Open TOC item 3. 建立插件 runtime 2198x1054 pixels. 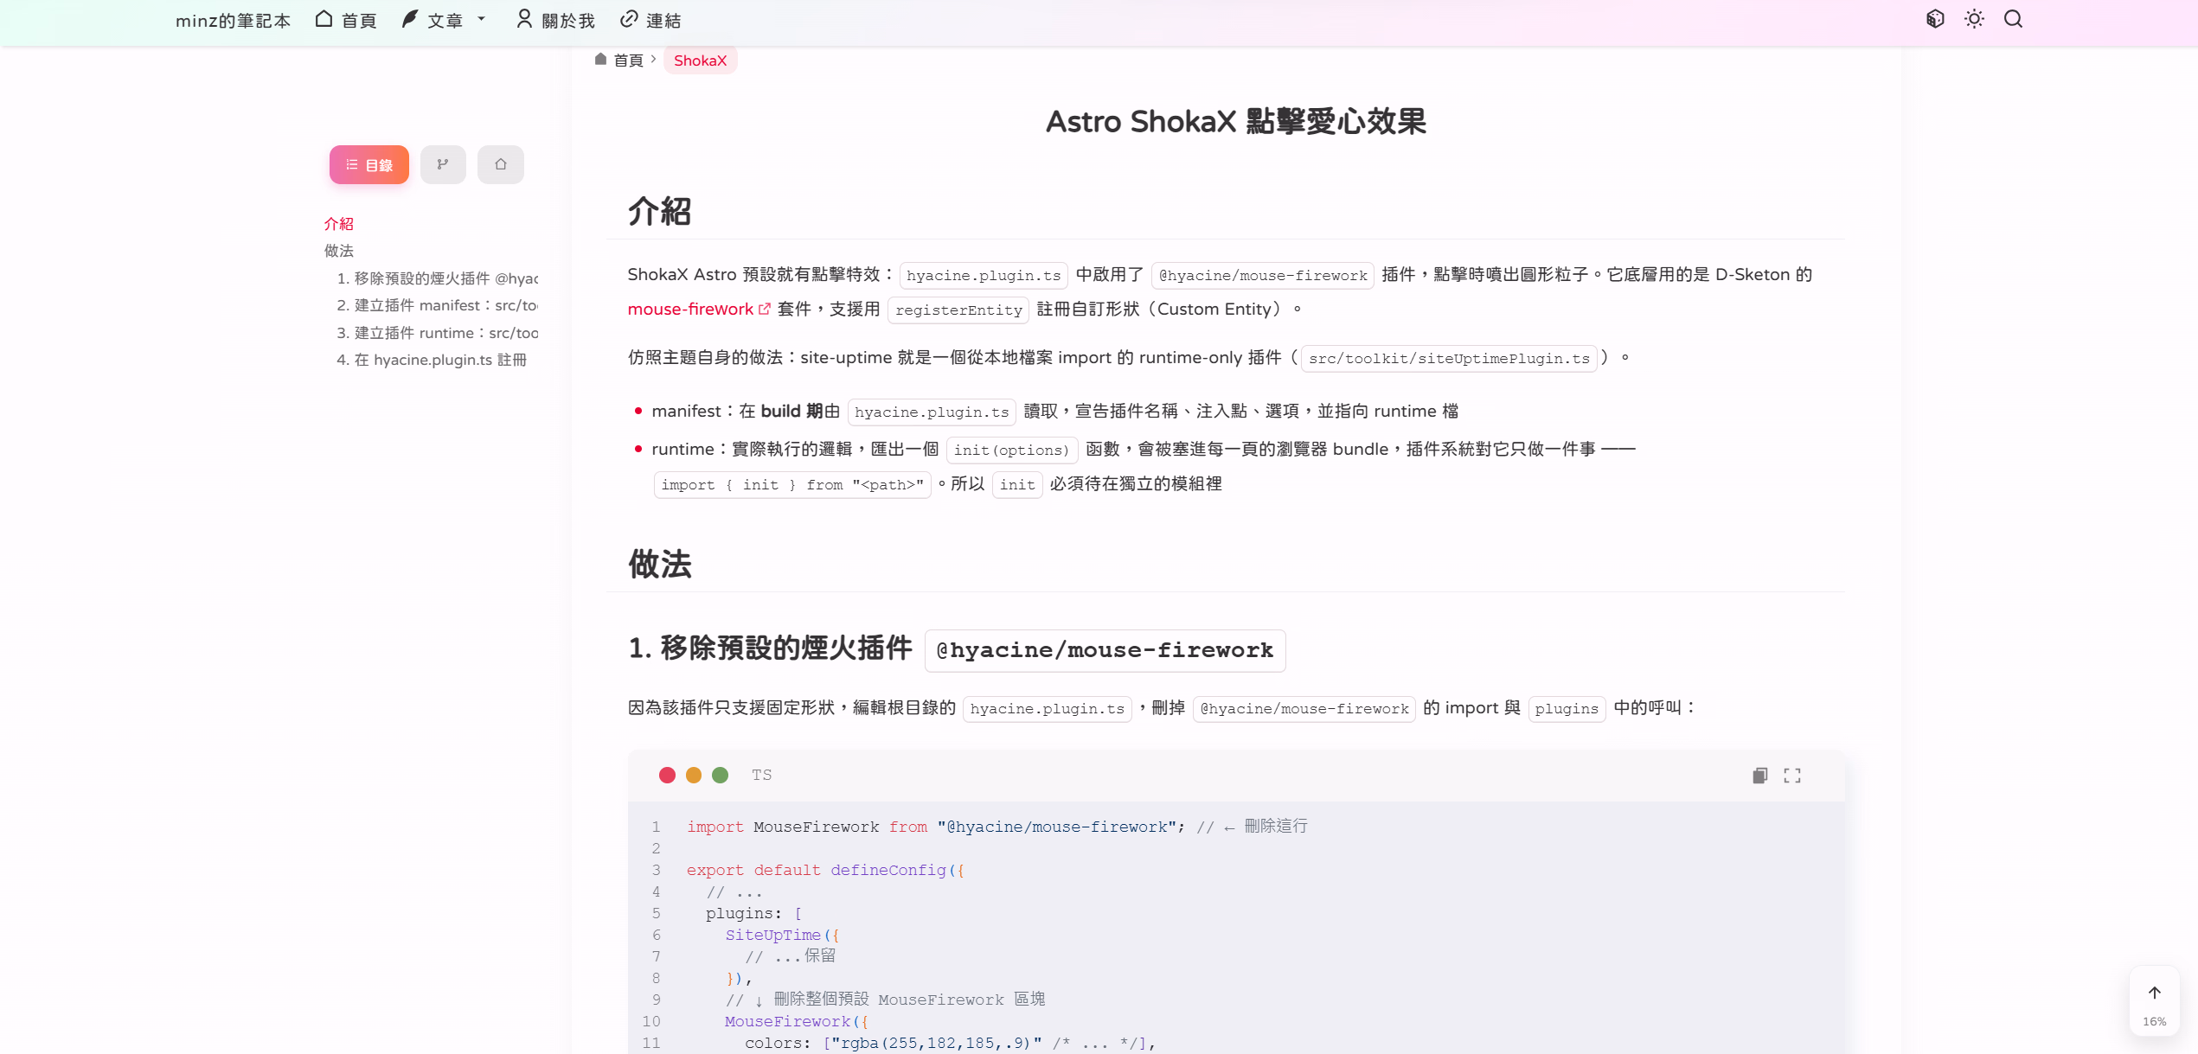[437, 333]
